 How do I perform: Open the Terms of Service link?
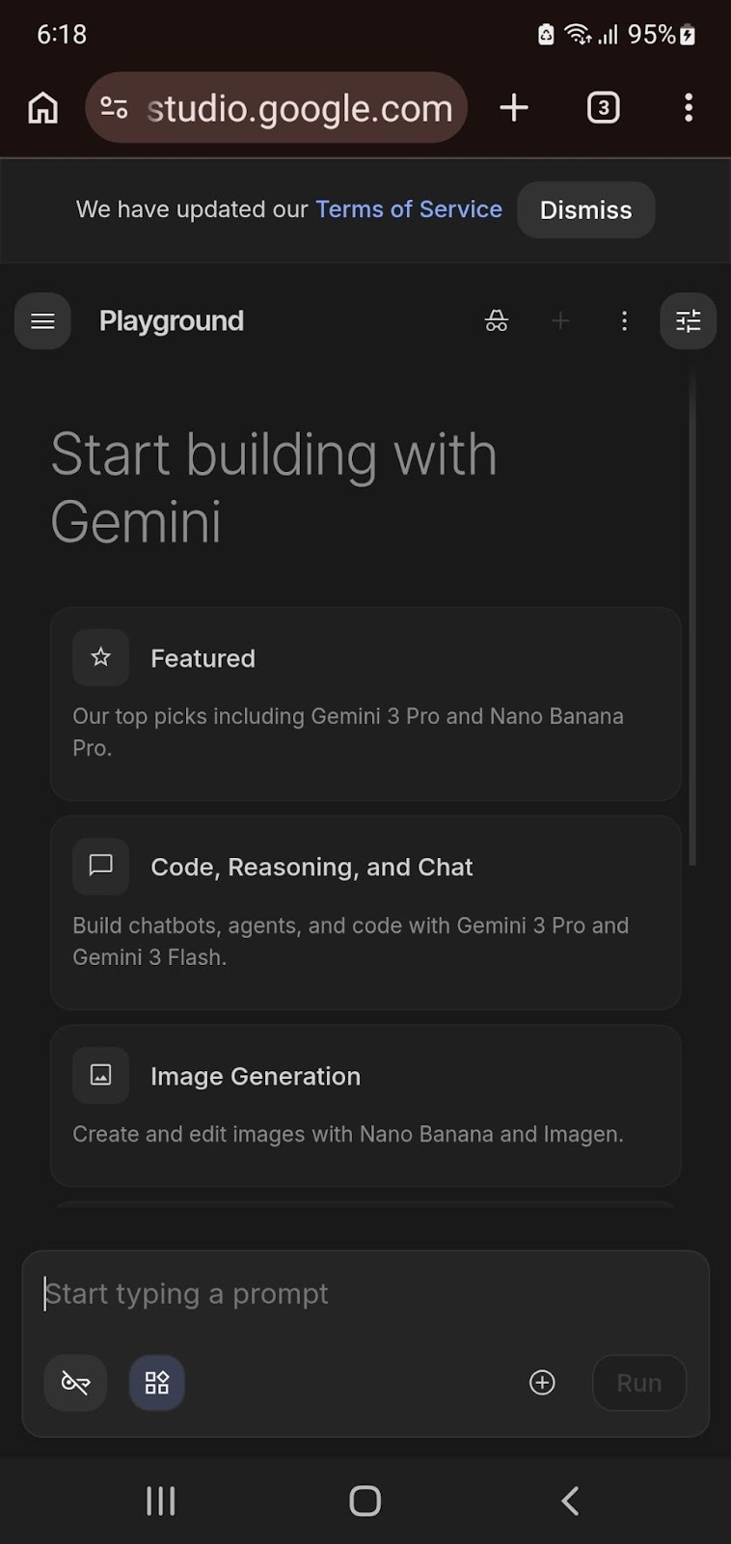(x=409, y=209)
